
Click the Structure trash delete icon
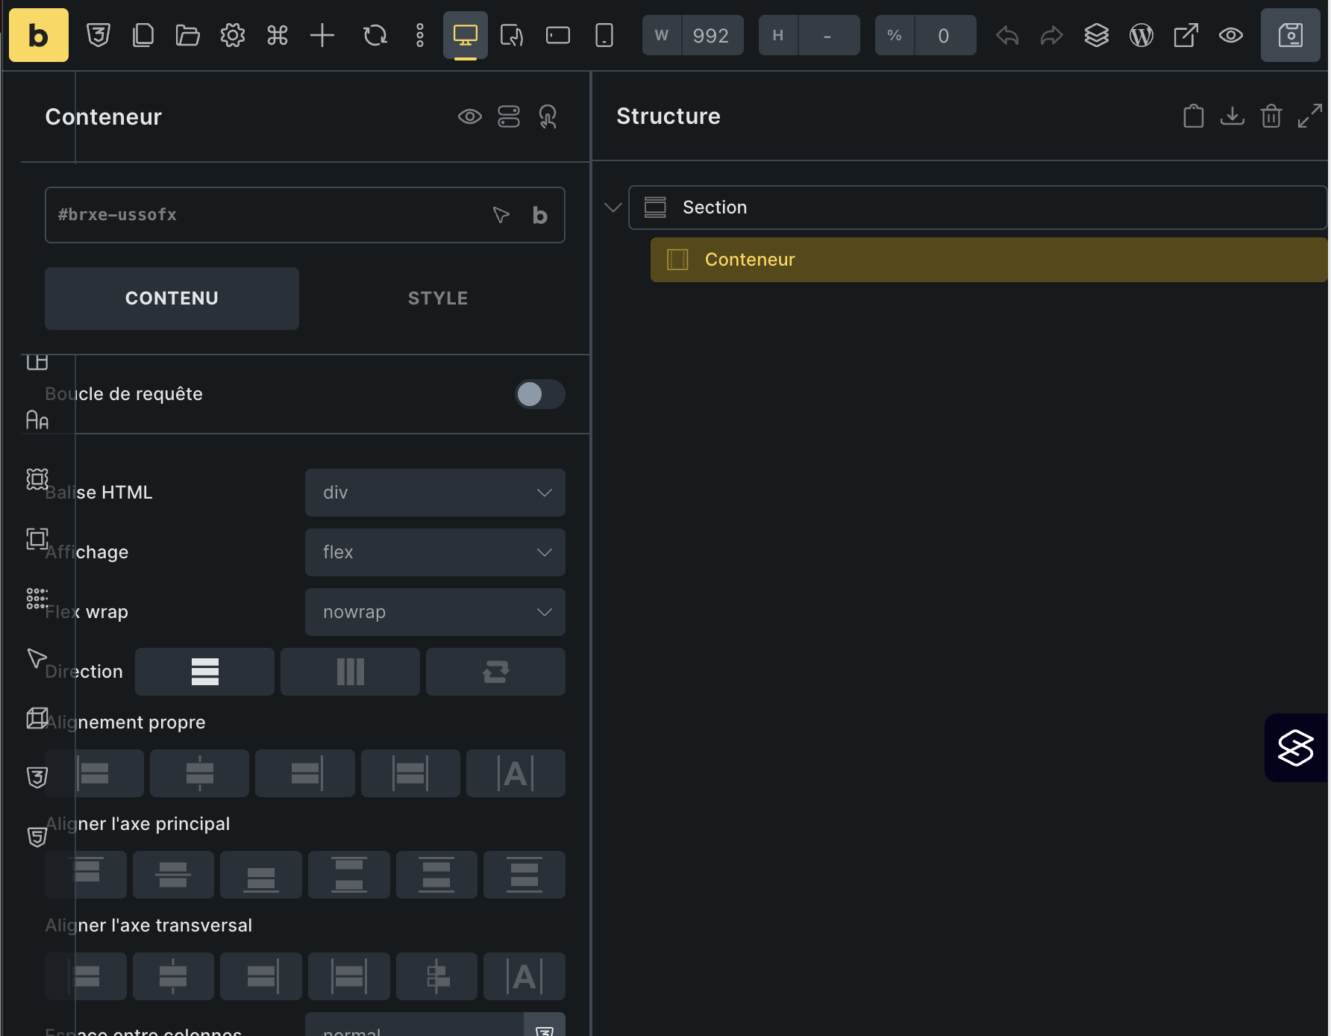coord(1271,116)
